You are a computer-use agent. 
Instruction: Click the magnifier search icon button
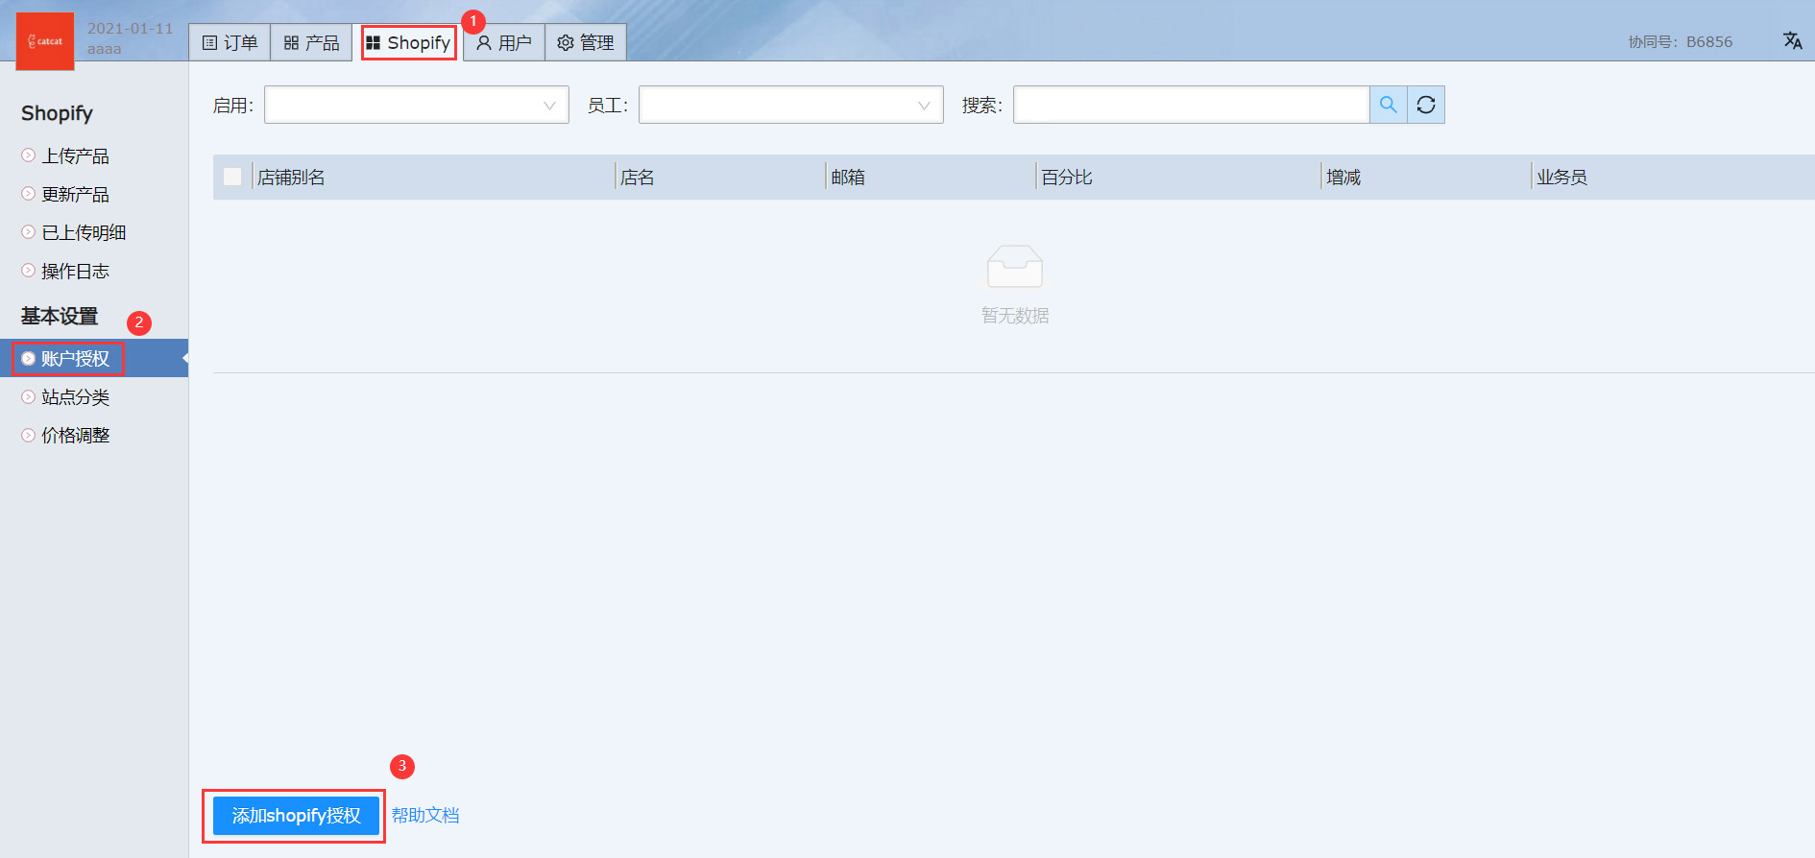point(1388,105)
